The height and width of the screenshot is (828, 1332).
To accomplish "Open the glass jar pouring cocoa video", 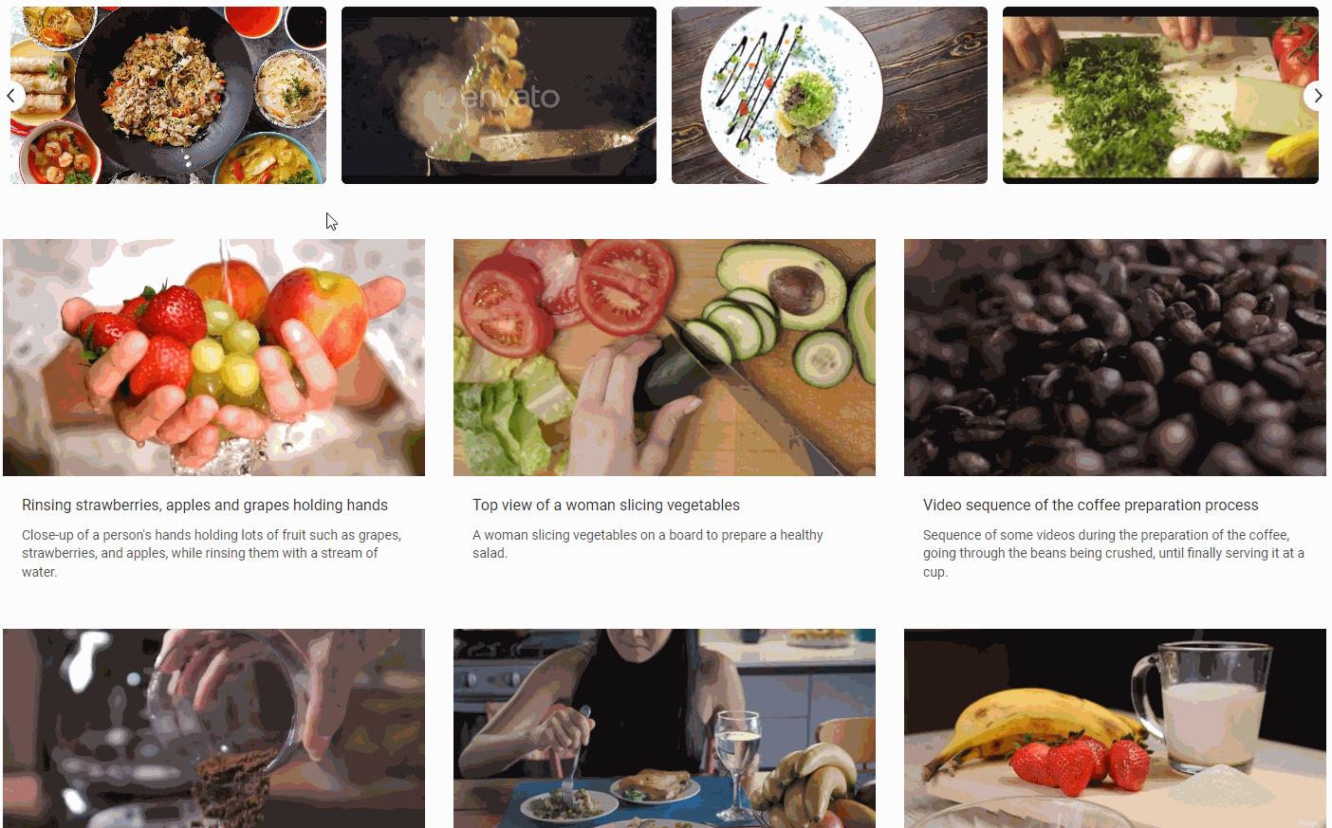I will 213,728.
